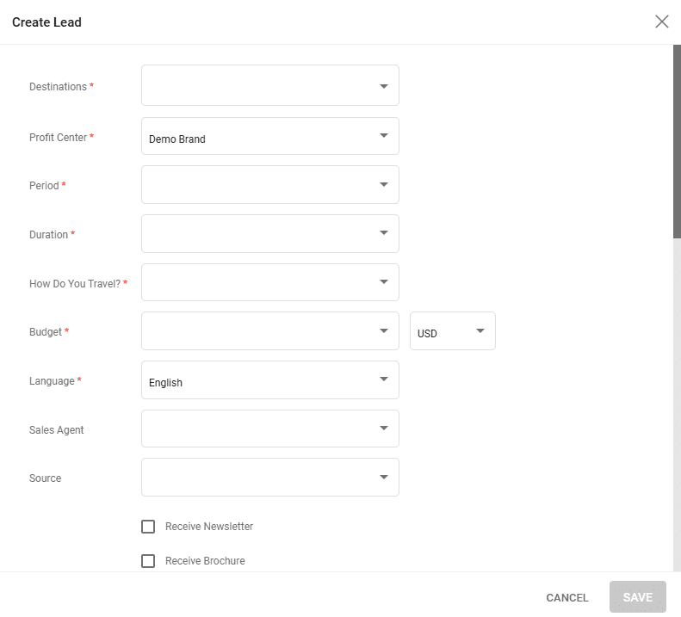Screen dimensions: 681x617
Task: Click the Receive Newsletter label text
Action: pyautogui.click(x=209, y=527)
